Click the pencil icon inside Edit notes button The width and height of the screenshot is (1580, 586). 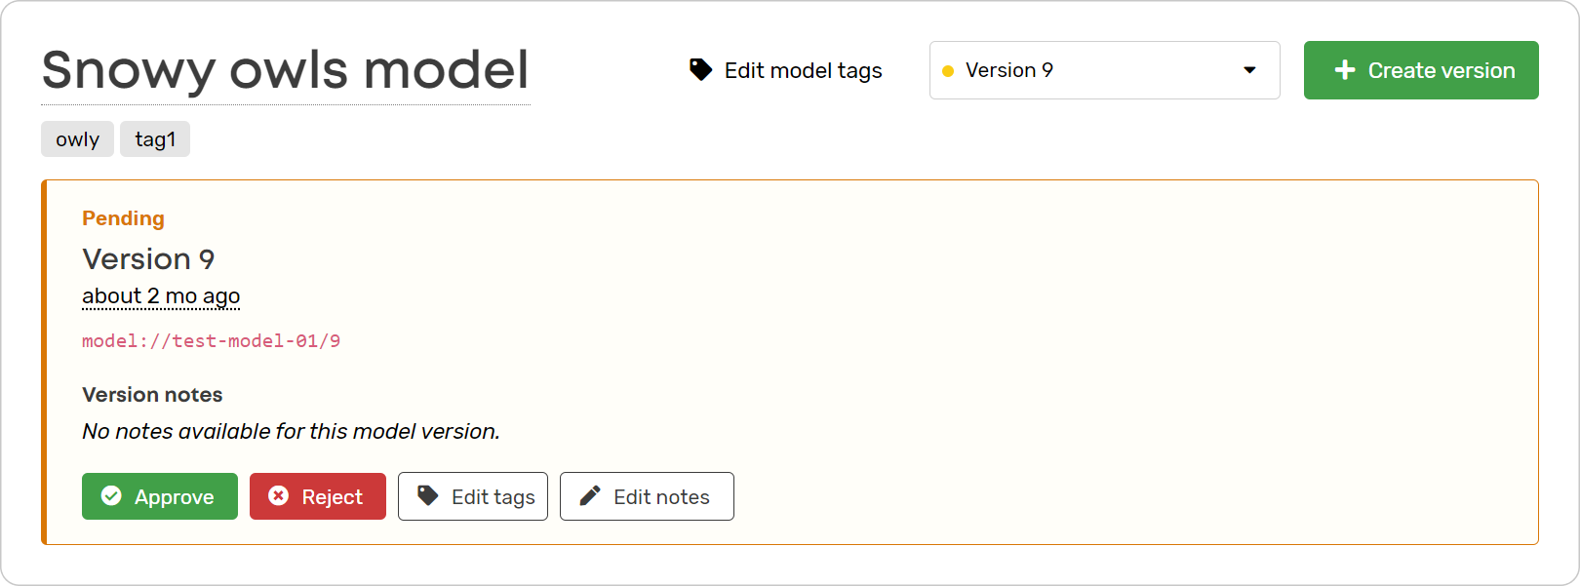(x=587, y=496)
